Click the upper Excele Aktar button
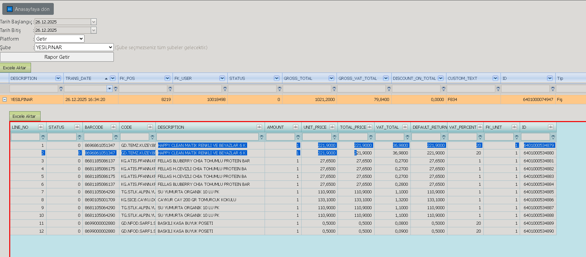This screenshot has width=586, height=257. (15, 68)
